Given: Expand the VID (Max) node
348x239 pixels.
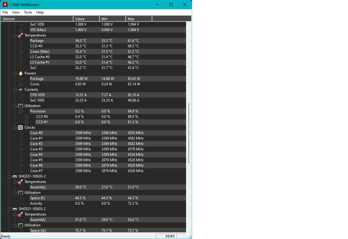Looking at the screenshot, I should (x=21, y=30).
